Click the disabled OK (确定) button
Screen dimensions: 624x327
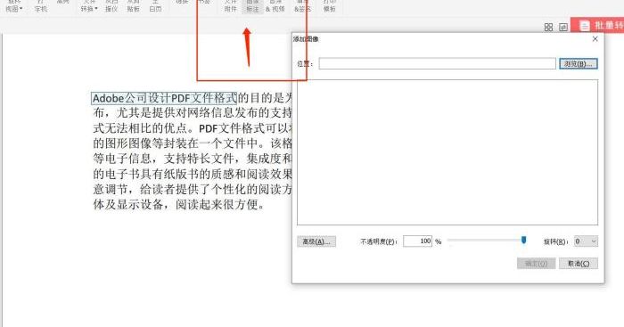[536, 264]
